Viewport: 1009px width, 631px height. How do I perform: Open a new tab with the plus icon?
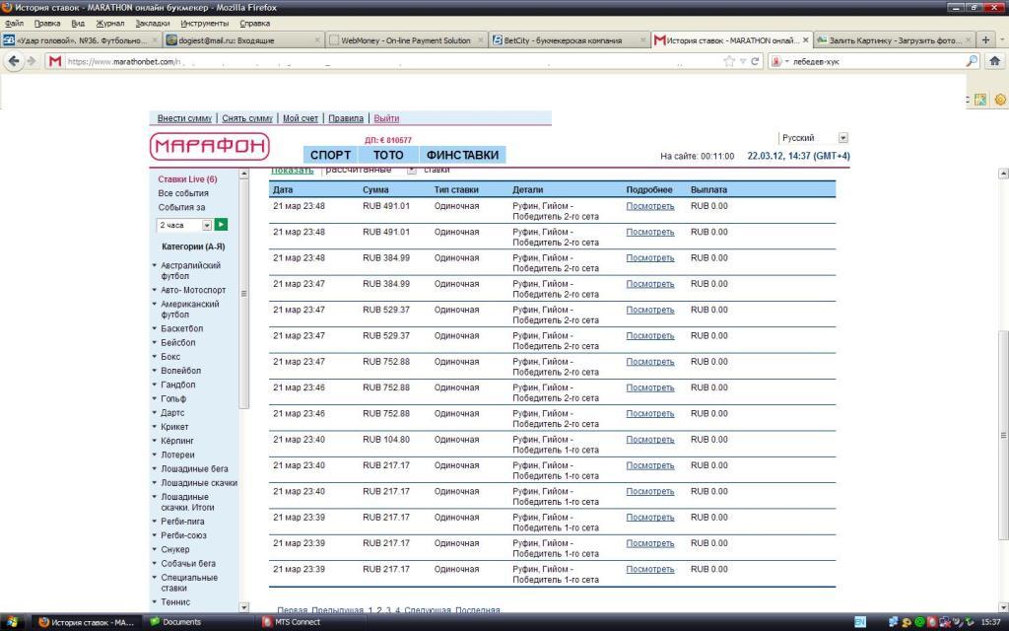click(985, 40)
